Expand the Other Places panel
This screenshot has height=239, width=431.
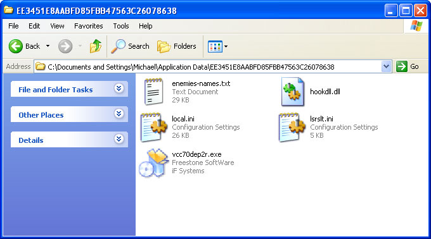pyautogui.click(x=119, y=114)
